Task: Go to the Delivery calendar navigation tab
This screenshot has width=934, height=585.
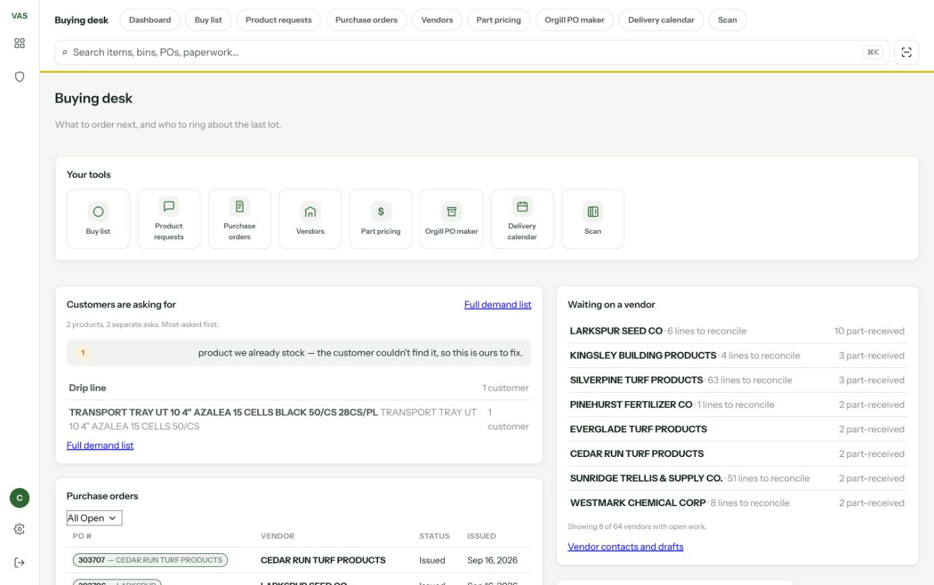Action: pos(661,20)
